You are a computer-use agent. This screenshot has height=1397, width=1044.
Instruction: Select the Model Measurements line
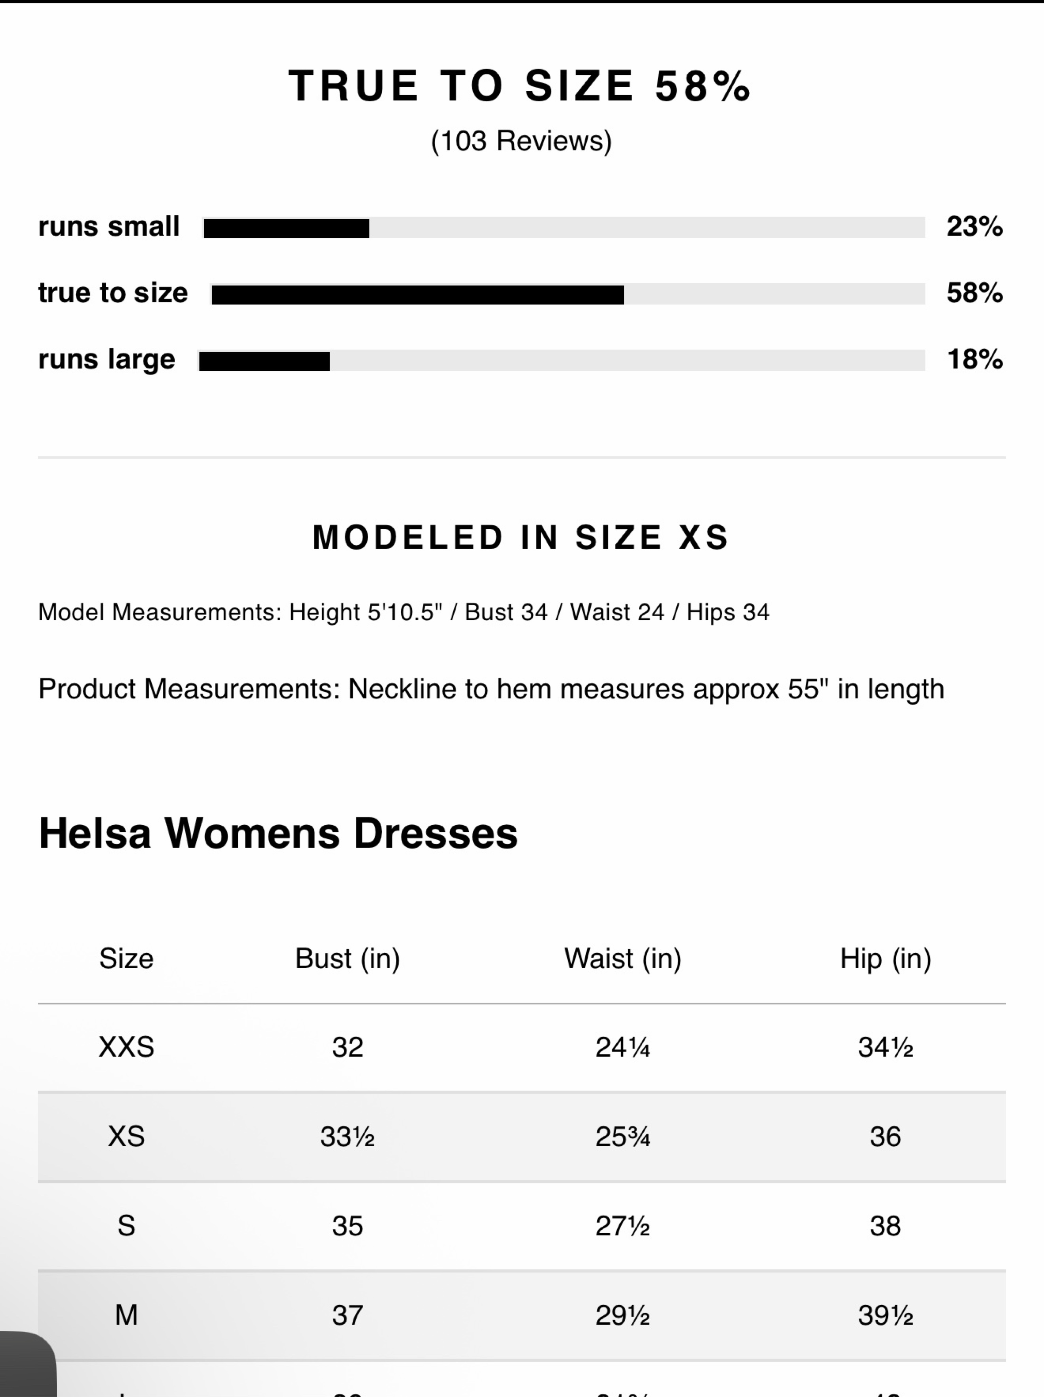pyautogui.click(x=403, y=612)
